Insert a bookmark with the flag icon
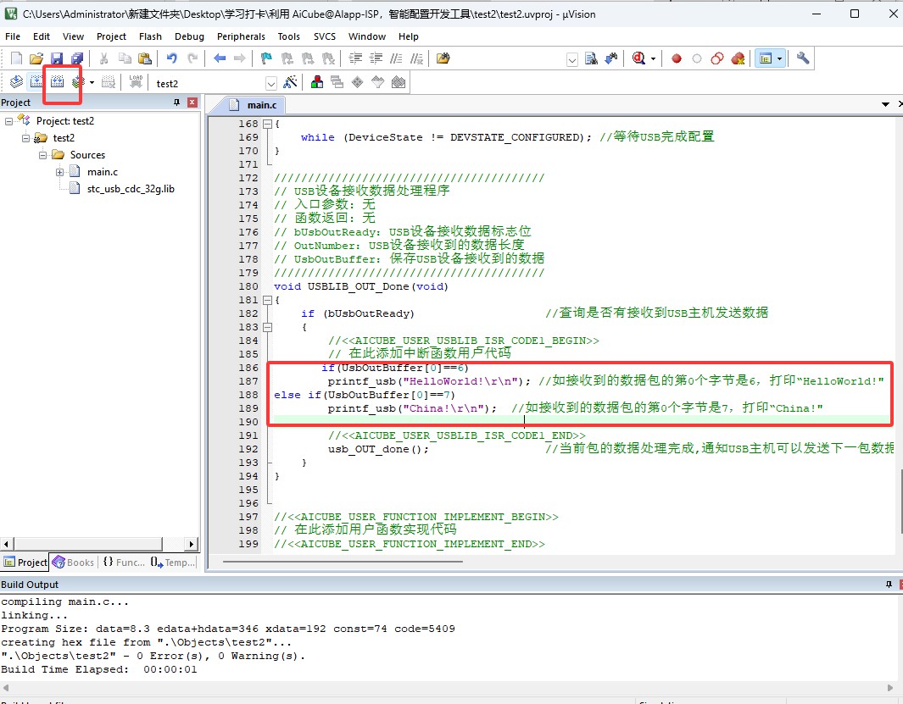The height and width of the screenshot is (704, 903). coord(266,58)
